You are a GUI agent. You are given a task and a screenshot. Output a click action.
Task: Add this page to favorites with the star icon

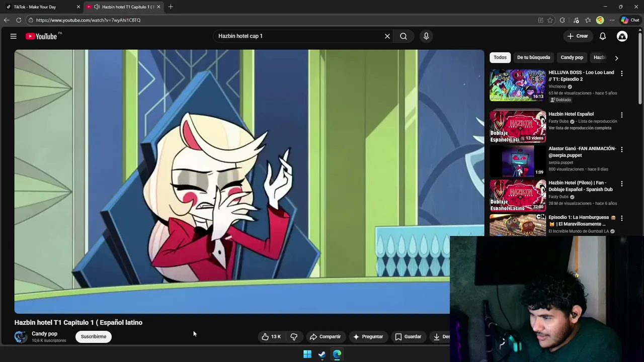[x=550, y=20]
